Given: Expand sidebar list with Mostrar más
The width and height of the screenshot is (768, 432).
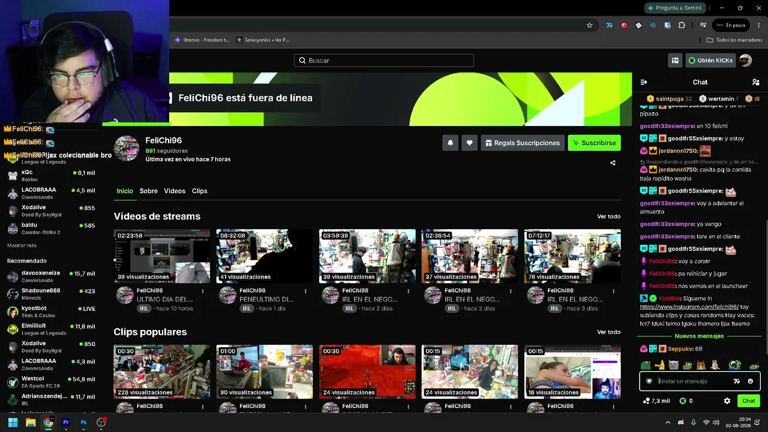Looking at the screenshot, I should click(x=22, y=245).
